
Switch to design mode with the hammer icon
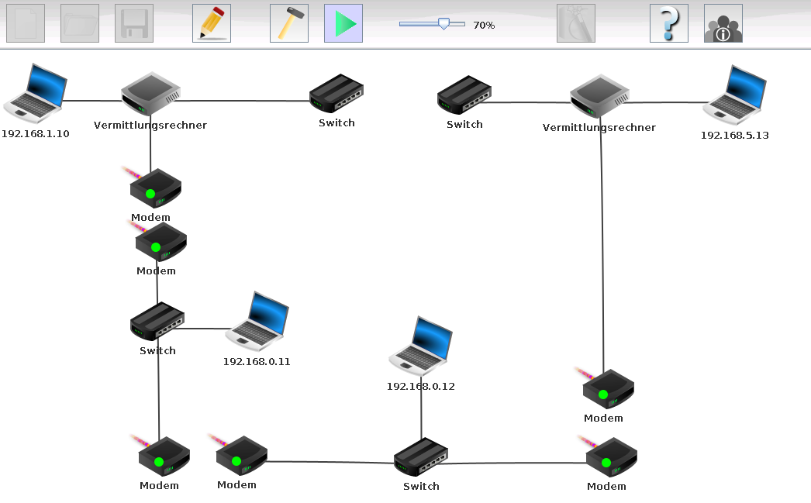click(x=289, y=23)
